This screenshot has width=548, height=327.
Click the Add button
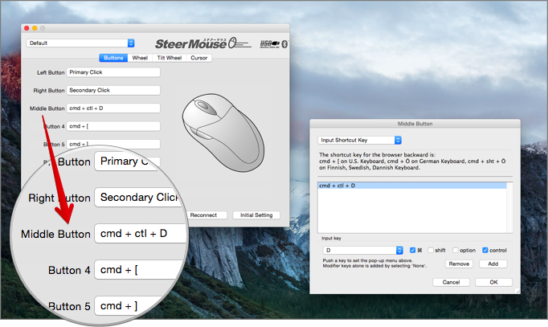click(x=493, y=264)
